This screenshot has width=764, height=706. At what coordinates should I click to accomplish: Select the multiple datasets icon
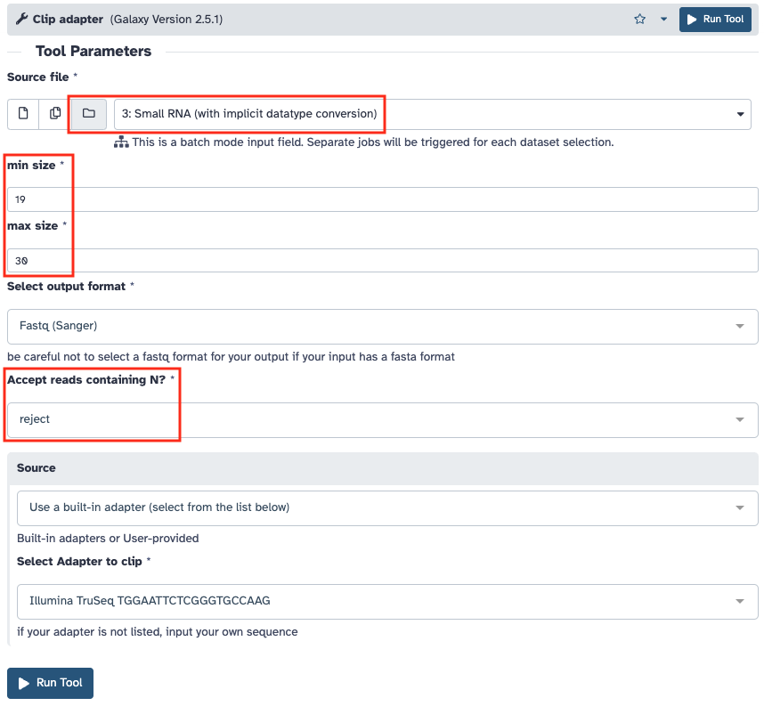click(x=55, y=113)
